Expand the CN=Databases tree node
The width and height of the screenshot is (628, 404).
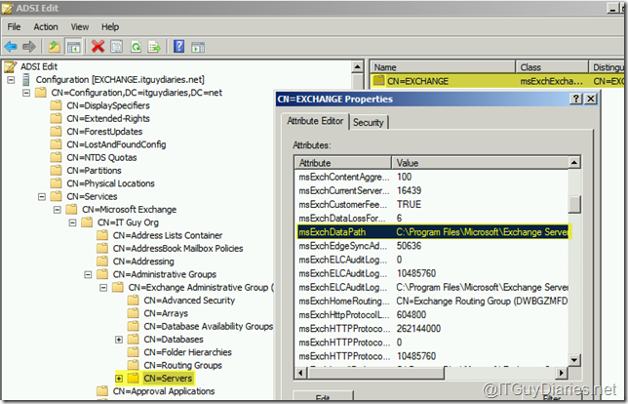point(119,340)
